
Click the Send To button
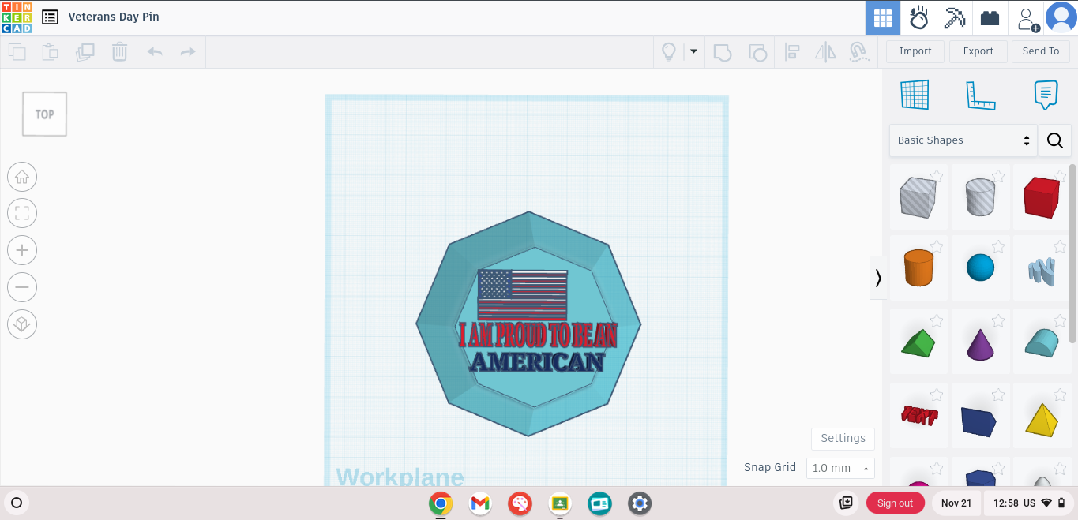[1041, 51]
